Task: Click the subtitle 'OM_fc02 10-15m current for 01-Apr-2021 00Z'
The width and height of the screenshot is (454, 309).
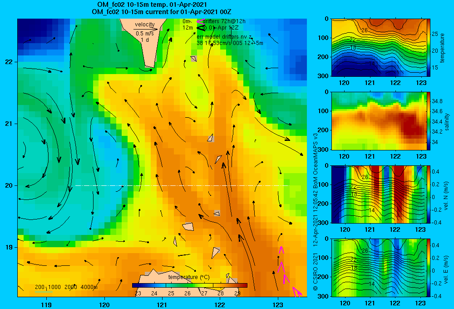Action: 162,12
